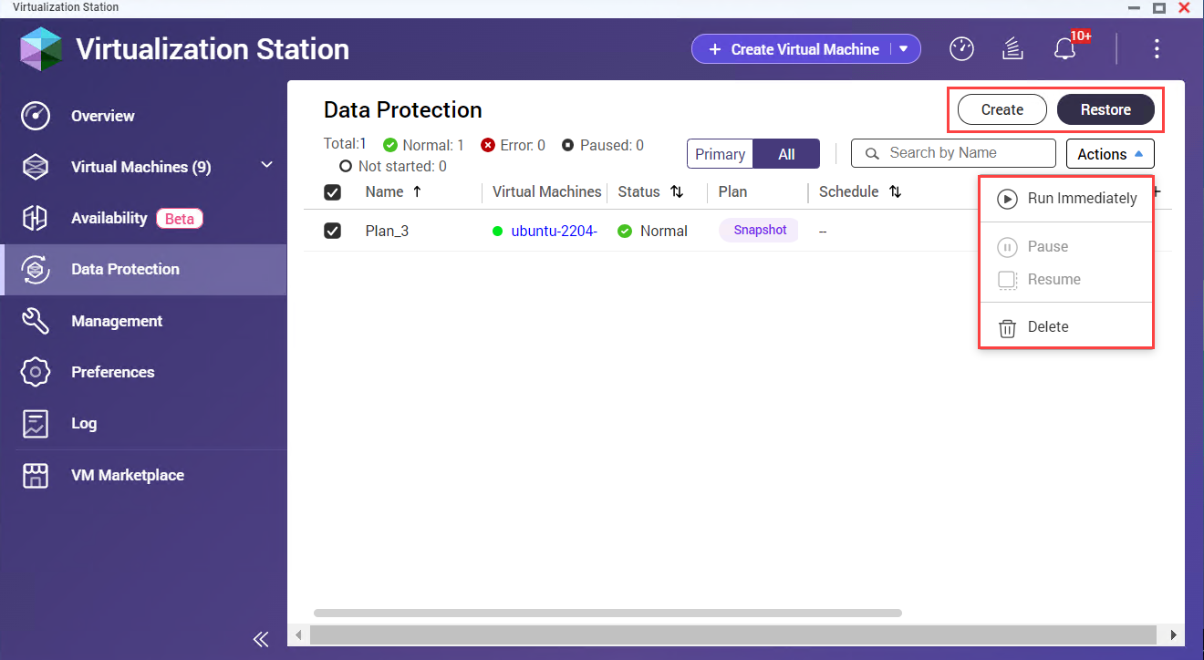1204x660 pixels.
Task: Click the trash icon next to Delete
Action: [1007, 327]
